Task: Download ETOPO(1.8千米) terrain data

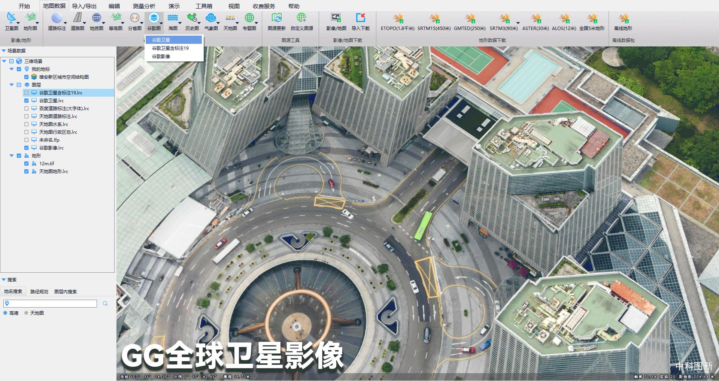Action: 398,22
